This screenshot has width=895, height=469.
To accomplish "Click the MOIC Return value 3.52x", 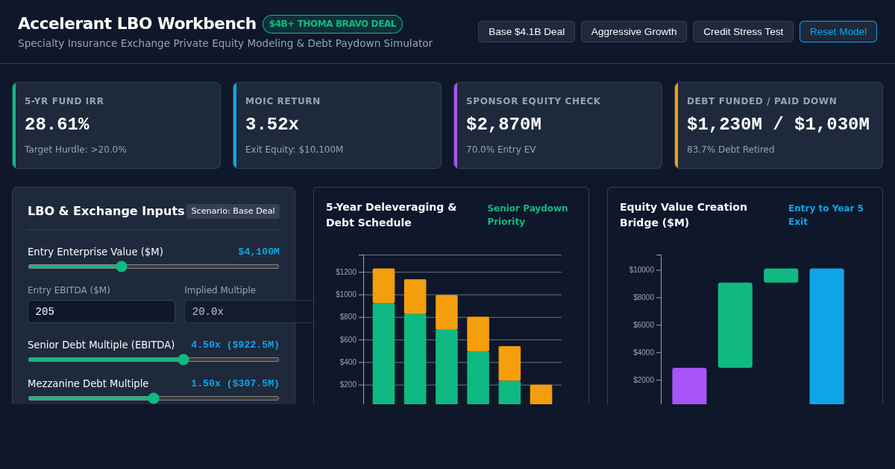I will pyautogui.click(x=272, y=124).
